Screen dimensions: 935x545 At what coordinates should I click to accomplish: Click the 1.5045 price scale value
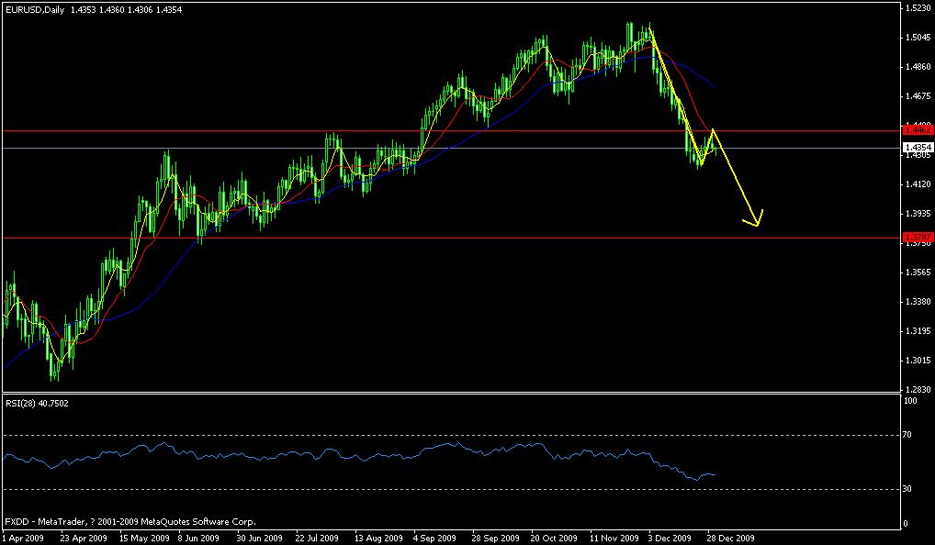[x=918, y=38]
